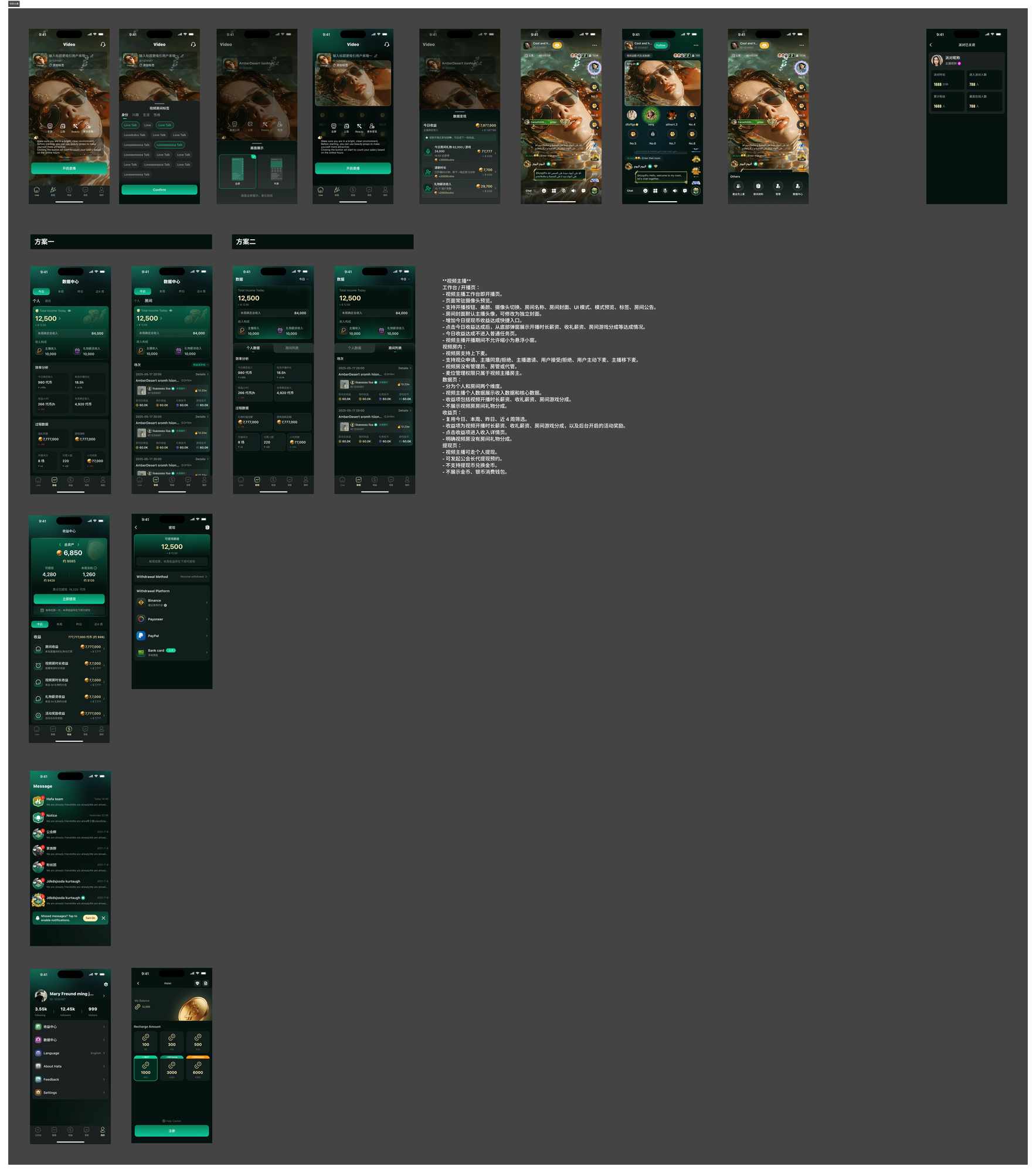Tap Turn On for notifications

click(90, 918)
